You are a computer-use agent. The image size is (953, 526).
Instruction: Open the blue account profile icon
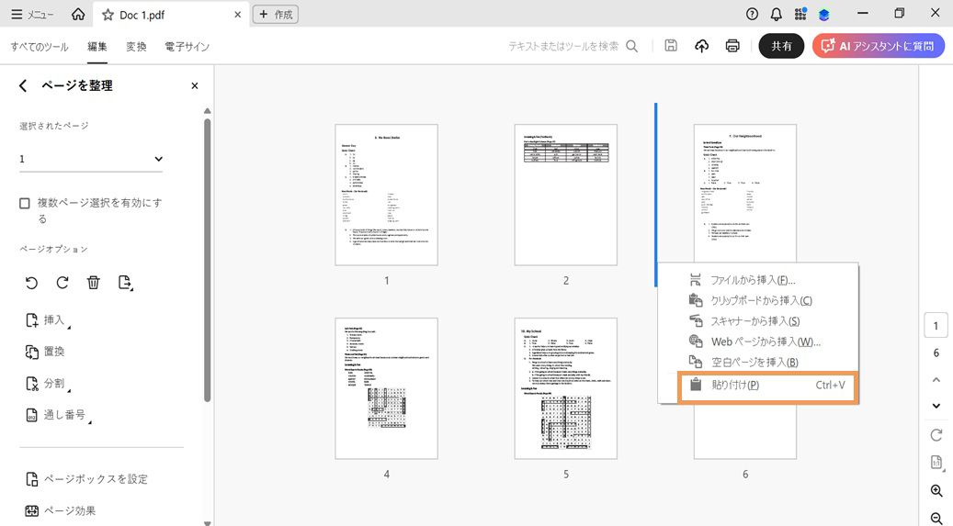[824, 15]
